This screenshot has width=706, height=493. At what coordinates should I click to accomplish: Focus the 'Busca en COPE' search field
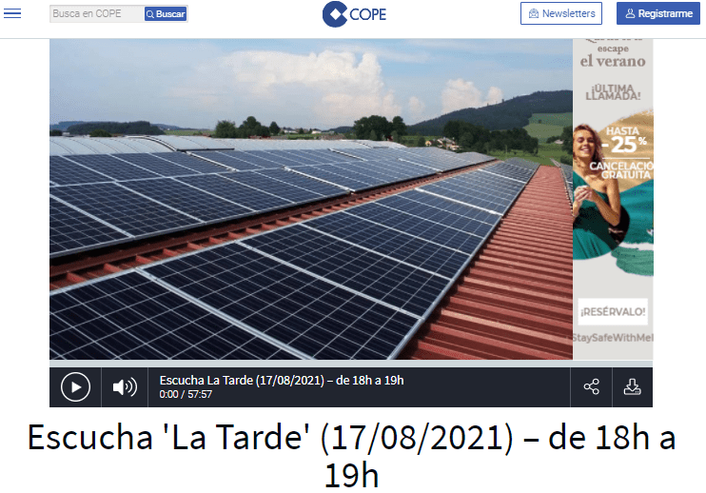(x=96, y=14)
